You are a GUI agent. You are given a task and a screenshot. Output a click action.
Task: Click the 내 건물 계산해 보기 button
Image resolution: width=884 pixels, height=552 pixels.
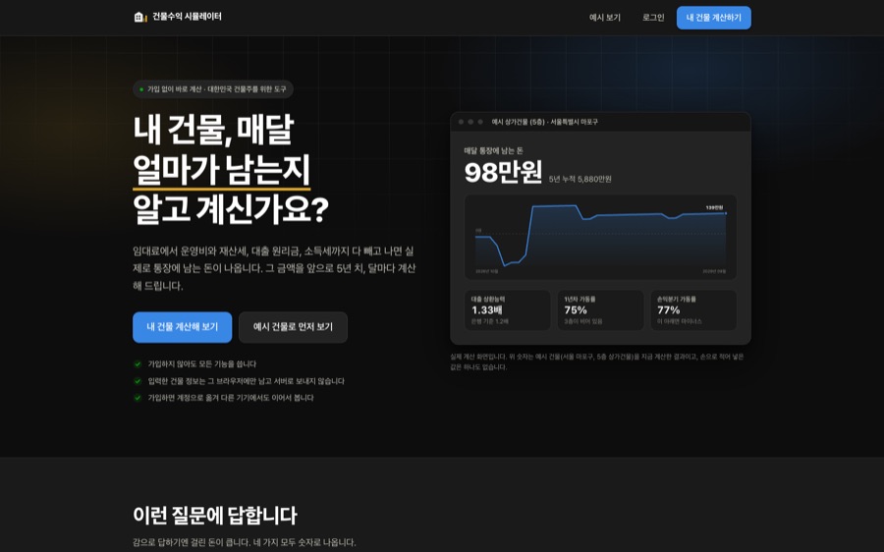tap(182, 327)
